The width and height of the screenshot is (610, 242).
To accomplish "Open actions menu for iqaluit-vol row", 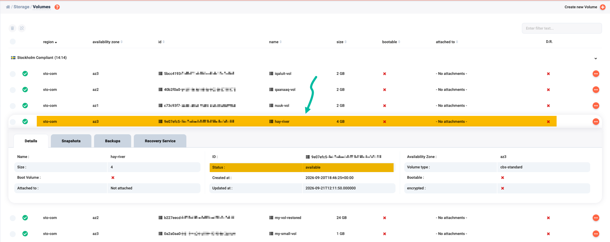I will tap(596, 74).
